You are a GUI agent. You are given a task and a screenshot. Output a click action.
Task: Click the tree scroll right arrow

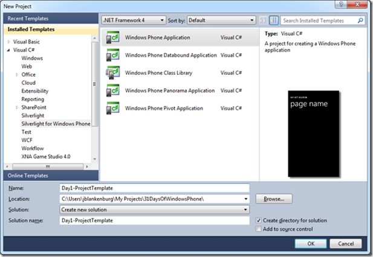tap(87, 167)
